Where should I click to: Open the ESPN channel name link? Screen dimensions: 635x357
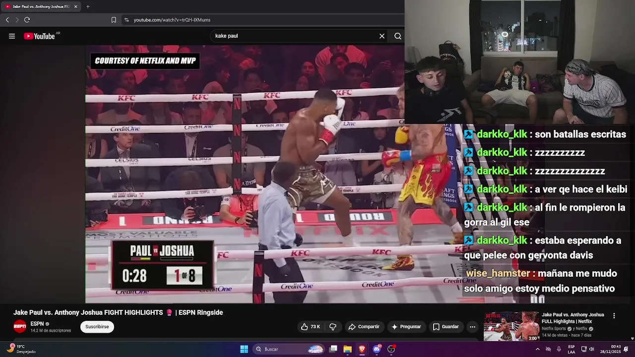point(37,324)
